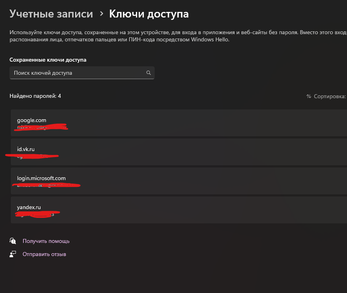Select the id.vk.ru passkey entry
Screen dimensions: 347x293
pos(179,152)
